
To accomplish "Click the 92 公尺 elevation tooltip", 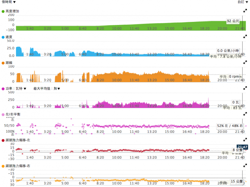I will click(233, 21).
